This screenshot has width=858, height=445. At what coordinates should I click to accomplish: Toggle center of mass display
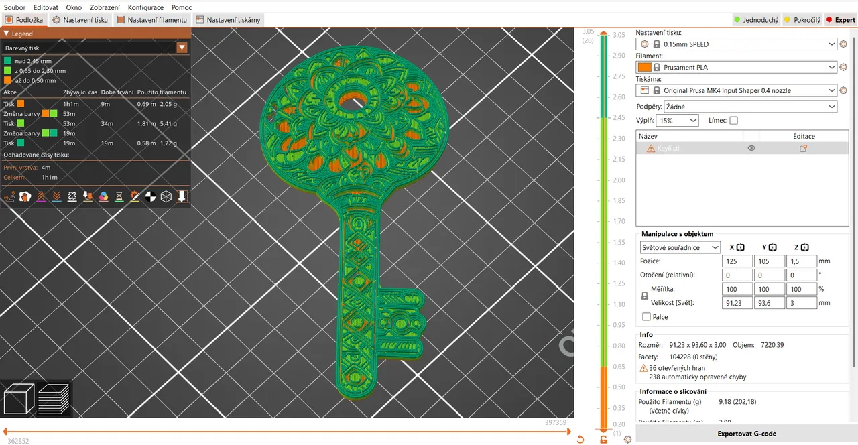[149, 196]
